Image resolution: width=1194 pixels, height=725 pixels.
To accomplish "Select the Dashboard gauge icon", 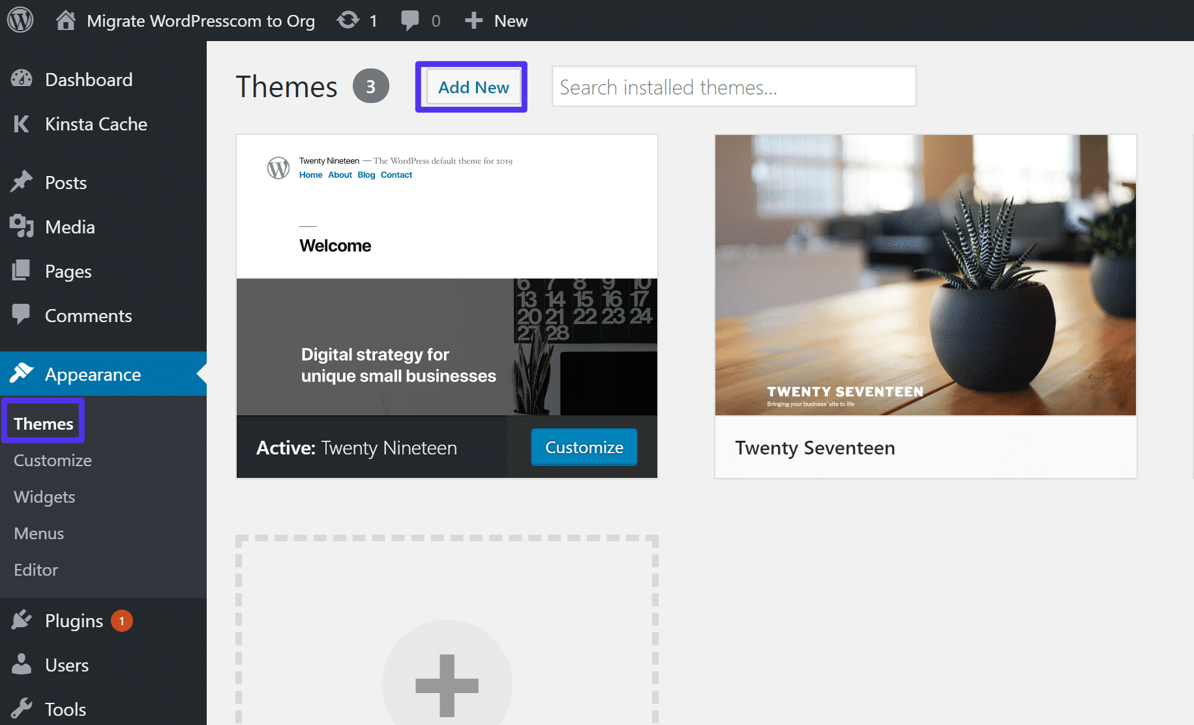I will (22, 79).
